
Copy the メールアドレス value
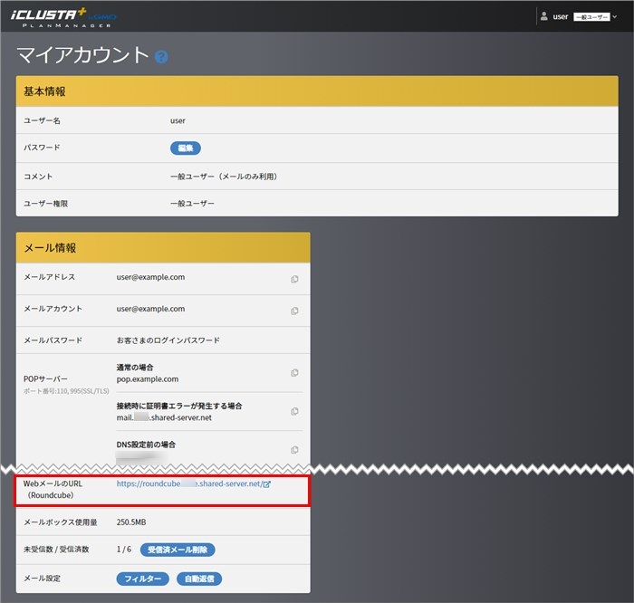pyautogui.click(x=294, y=279)
